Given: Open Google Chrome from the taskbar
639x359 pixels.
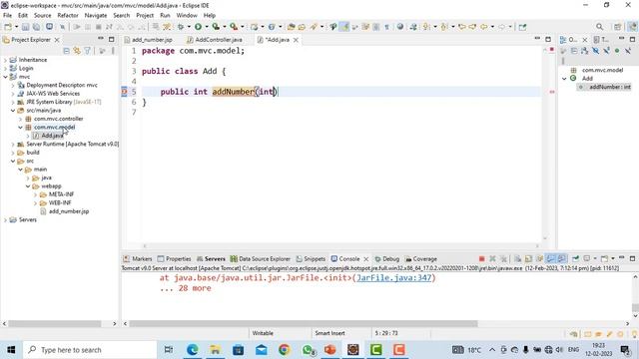Looking at the screenshot, I should pyautogui.click(x=284, y=350).
